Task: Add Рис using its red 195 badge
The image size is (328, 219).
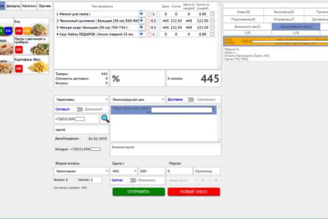Action: pyautogui.click(x=19, y=31)
